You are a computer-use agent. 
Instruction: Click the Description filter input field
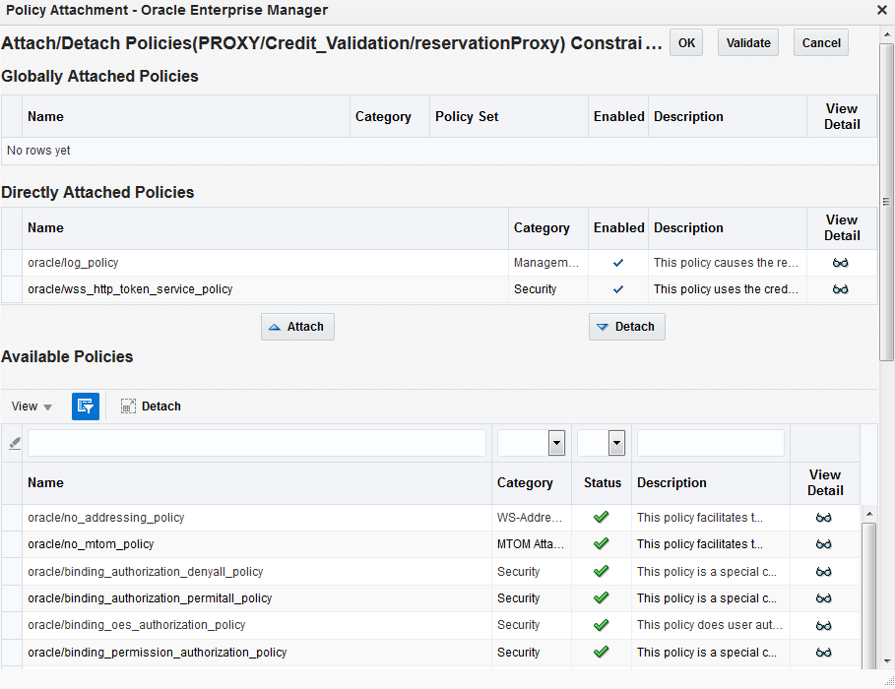711,443
